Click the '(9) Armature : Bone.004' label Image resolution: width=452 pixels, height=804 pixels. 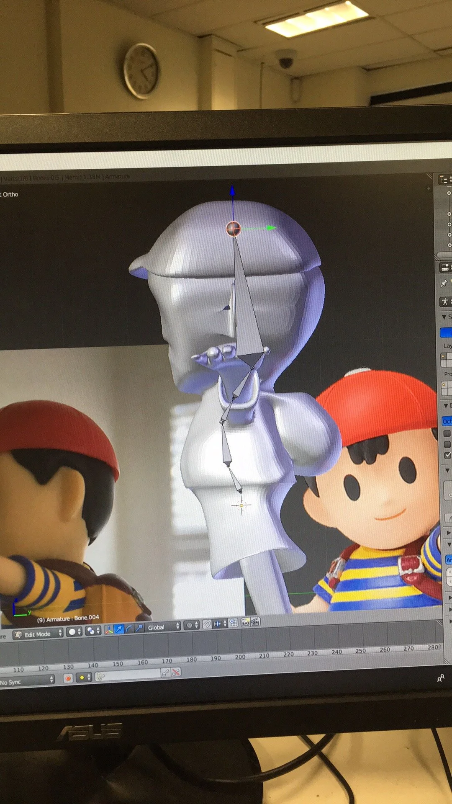tap(68, 618)
